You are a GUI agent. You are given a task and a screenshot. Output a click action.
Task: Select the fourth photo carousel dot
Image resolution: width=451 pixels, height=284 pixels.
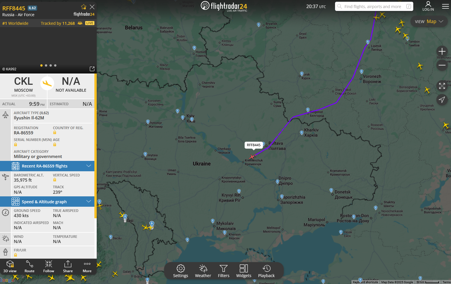pyautogui.click(x=55, y=65)
